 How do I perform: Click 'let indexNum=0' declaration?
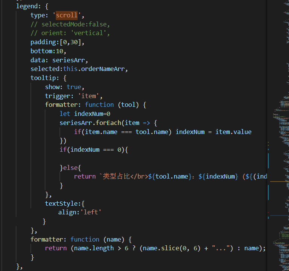coord(85,114)
